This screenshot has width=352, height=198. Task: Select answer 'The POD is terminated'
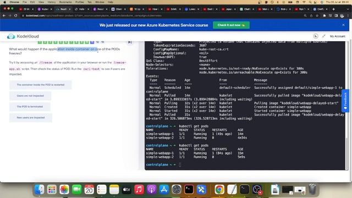(30, 107)
